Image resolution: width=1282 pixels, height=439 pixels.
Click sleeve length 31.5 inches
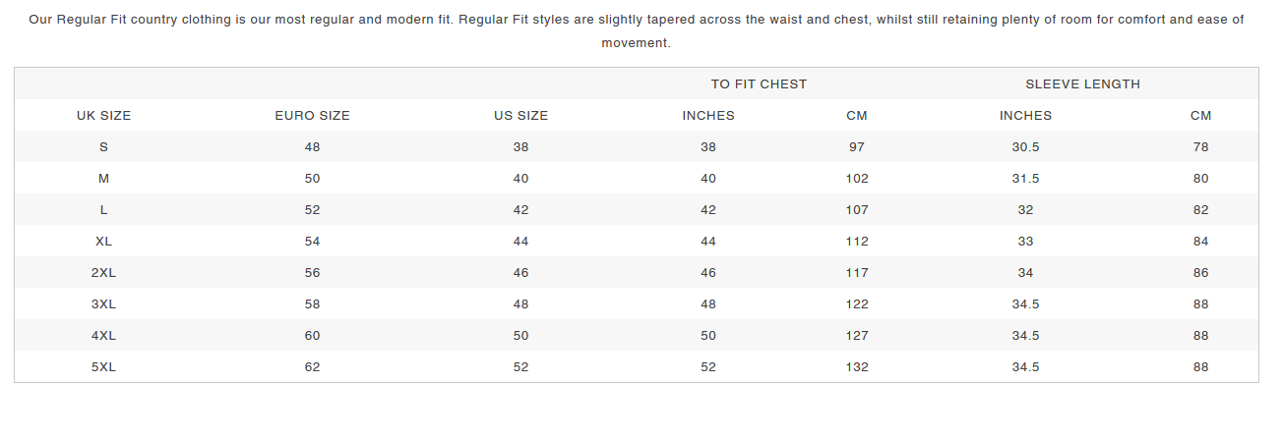tap(1025, 178)
